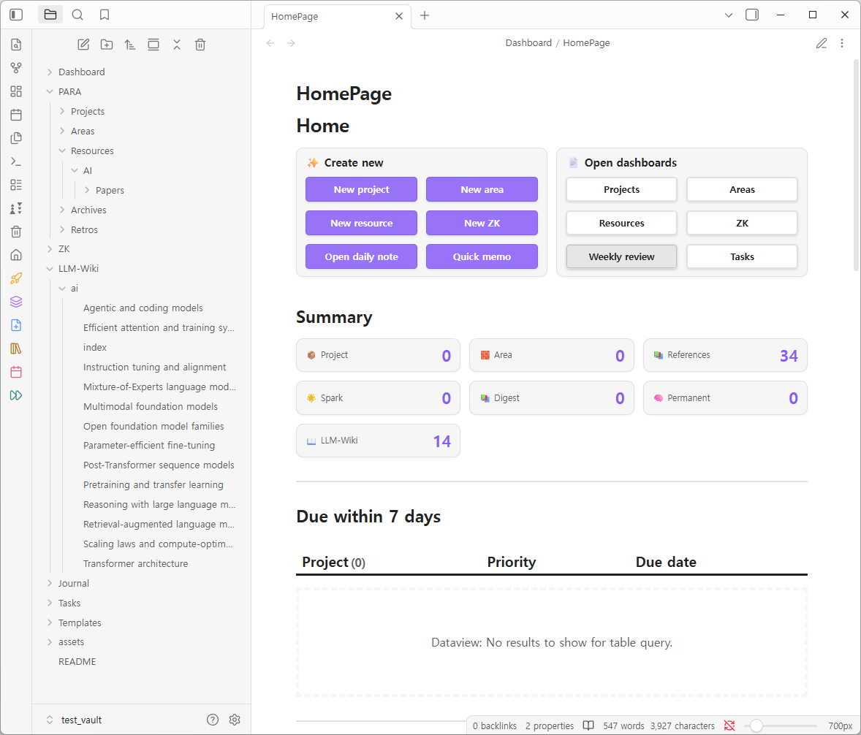The image size is (861, 735).
Task: Open Multimodal foundation models note
Action: point(151,406)
